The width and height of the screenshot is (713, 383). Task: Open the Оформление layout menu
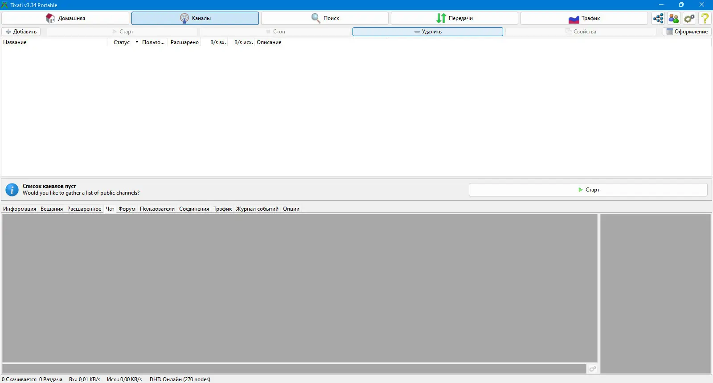[x=687, y=32]
